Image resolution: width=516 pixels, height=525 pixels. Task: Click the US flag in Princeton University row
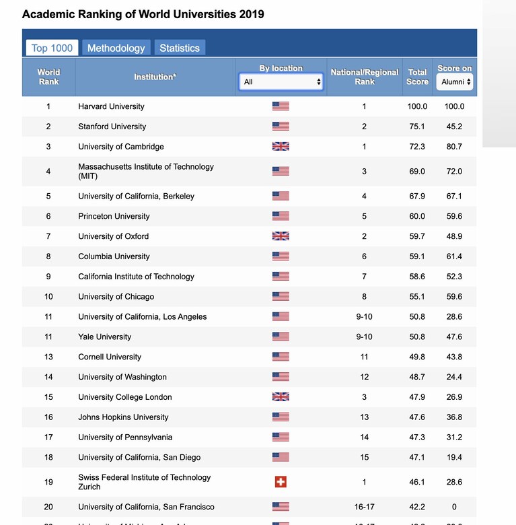(x=281, y=216)
